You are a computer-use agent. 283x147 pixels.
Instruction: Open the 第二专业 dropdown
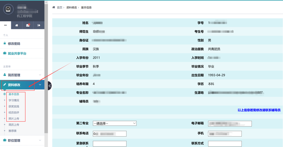115,123
